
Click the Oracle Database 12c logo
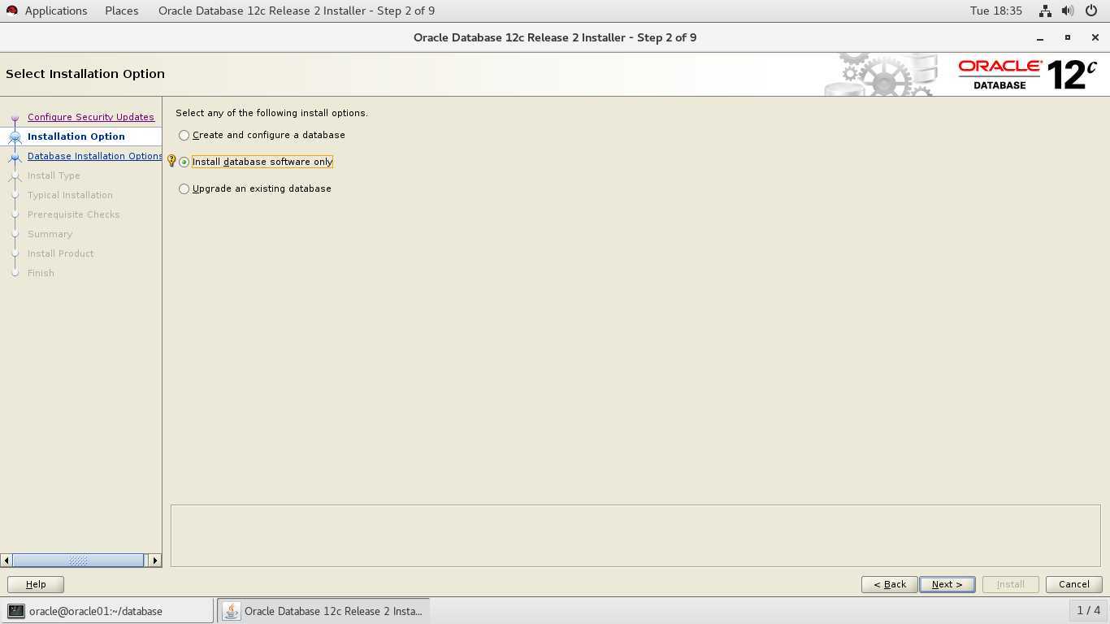coord(1028,75)
